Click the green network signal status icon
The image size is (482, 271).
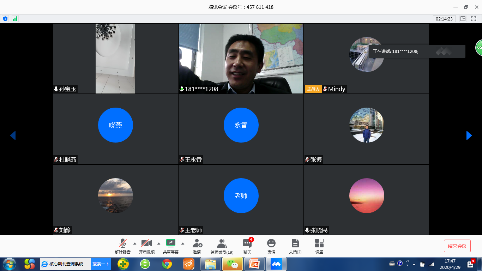(15, 19)
